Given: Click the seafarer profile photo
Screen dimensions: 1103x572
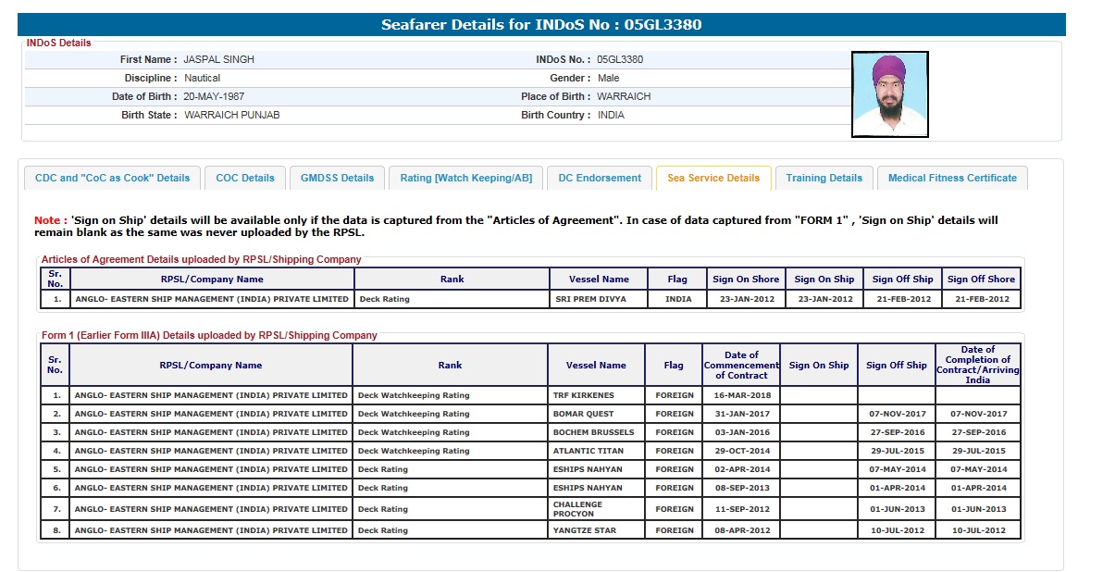Looking at the screenshot, I should coord(889,94).
